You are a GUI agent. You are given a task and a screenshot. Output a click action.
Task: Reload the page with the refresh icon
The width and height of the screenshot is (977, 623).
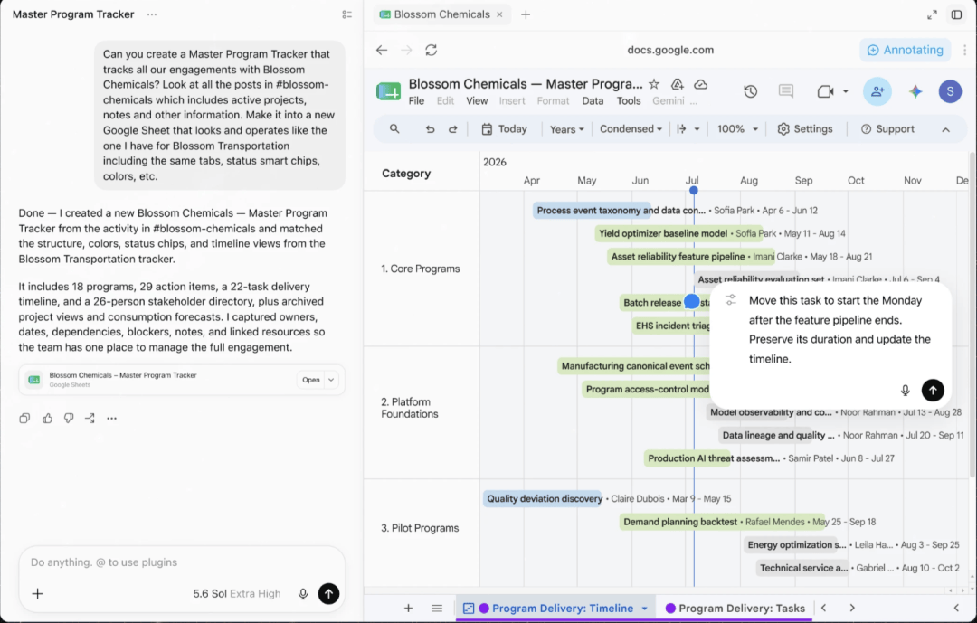(x=432, y=50)
